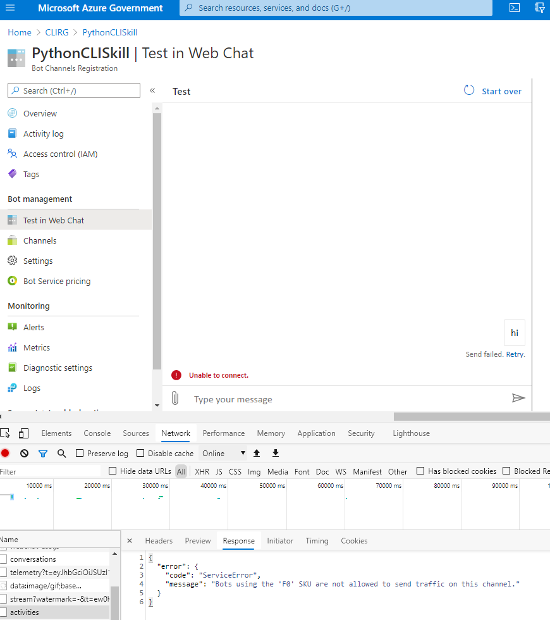550x620 pixels.
Task: Click the Overview icon in the sidebar
Action: pos(13,113)
